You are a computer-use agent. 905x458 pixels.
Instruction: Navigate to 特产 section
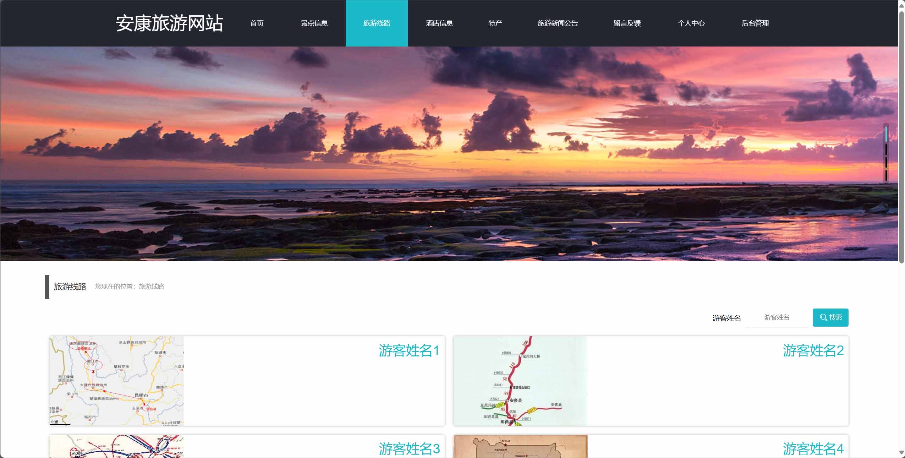click(x=495, y=23)
